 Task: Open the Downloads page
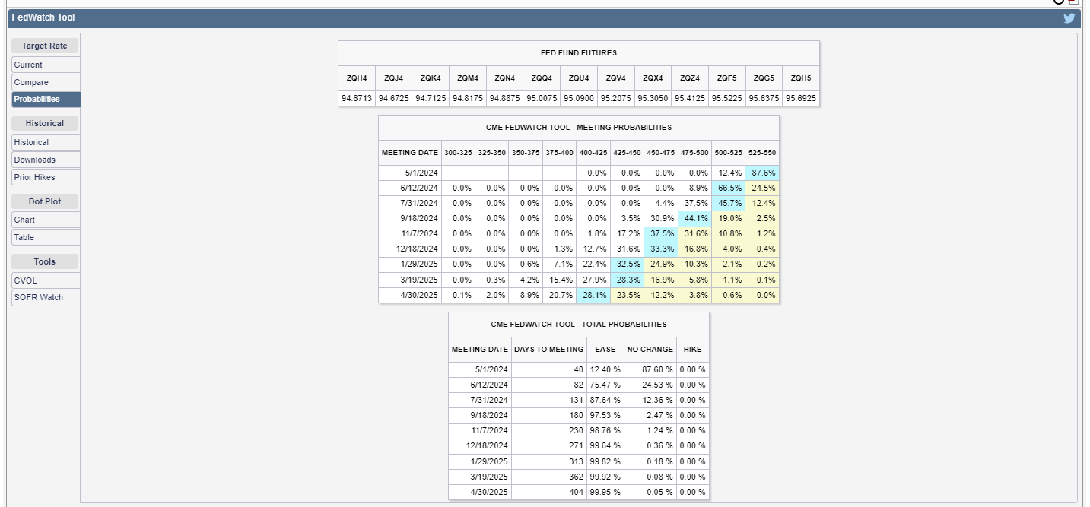[x=46, y=160]
